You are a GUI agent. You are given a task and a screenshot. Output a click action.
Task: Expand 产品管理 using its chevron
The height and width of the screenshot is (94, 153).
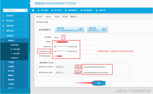(26, 62)
